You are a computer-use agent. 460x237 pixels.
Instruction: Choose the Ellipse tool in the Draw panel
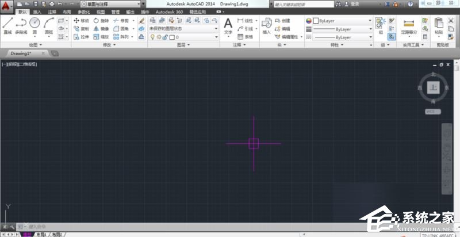(61, 28)
